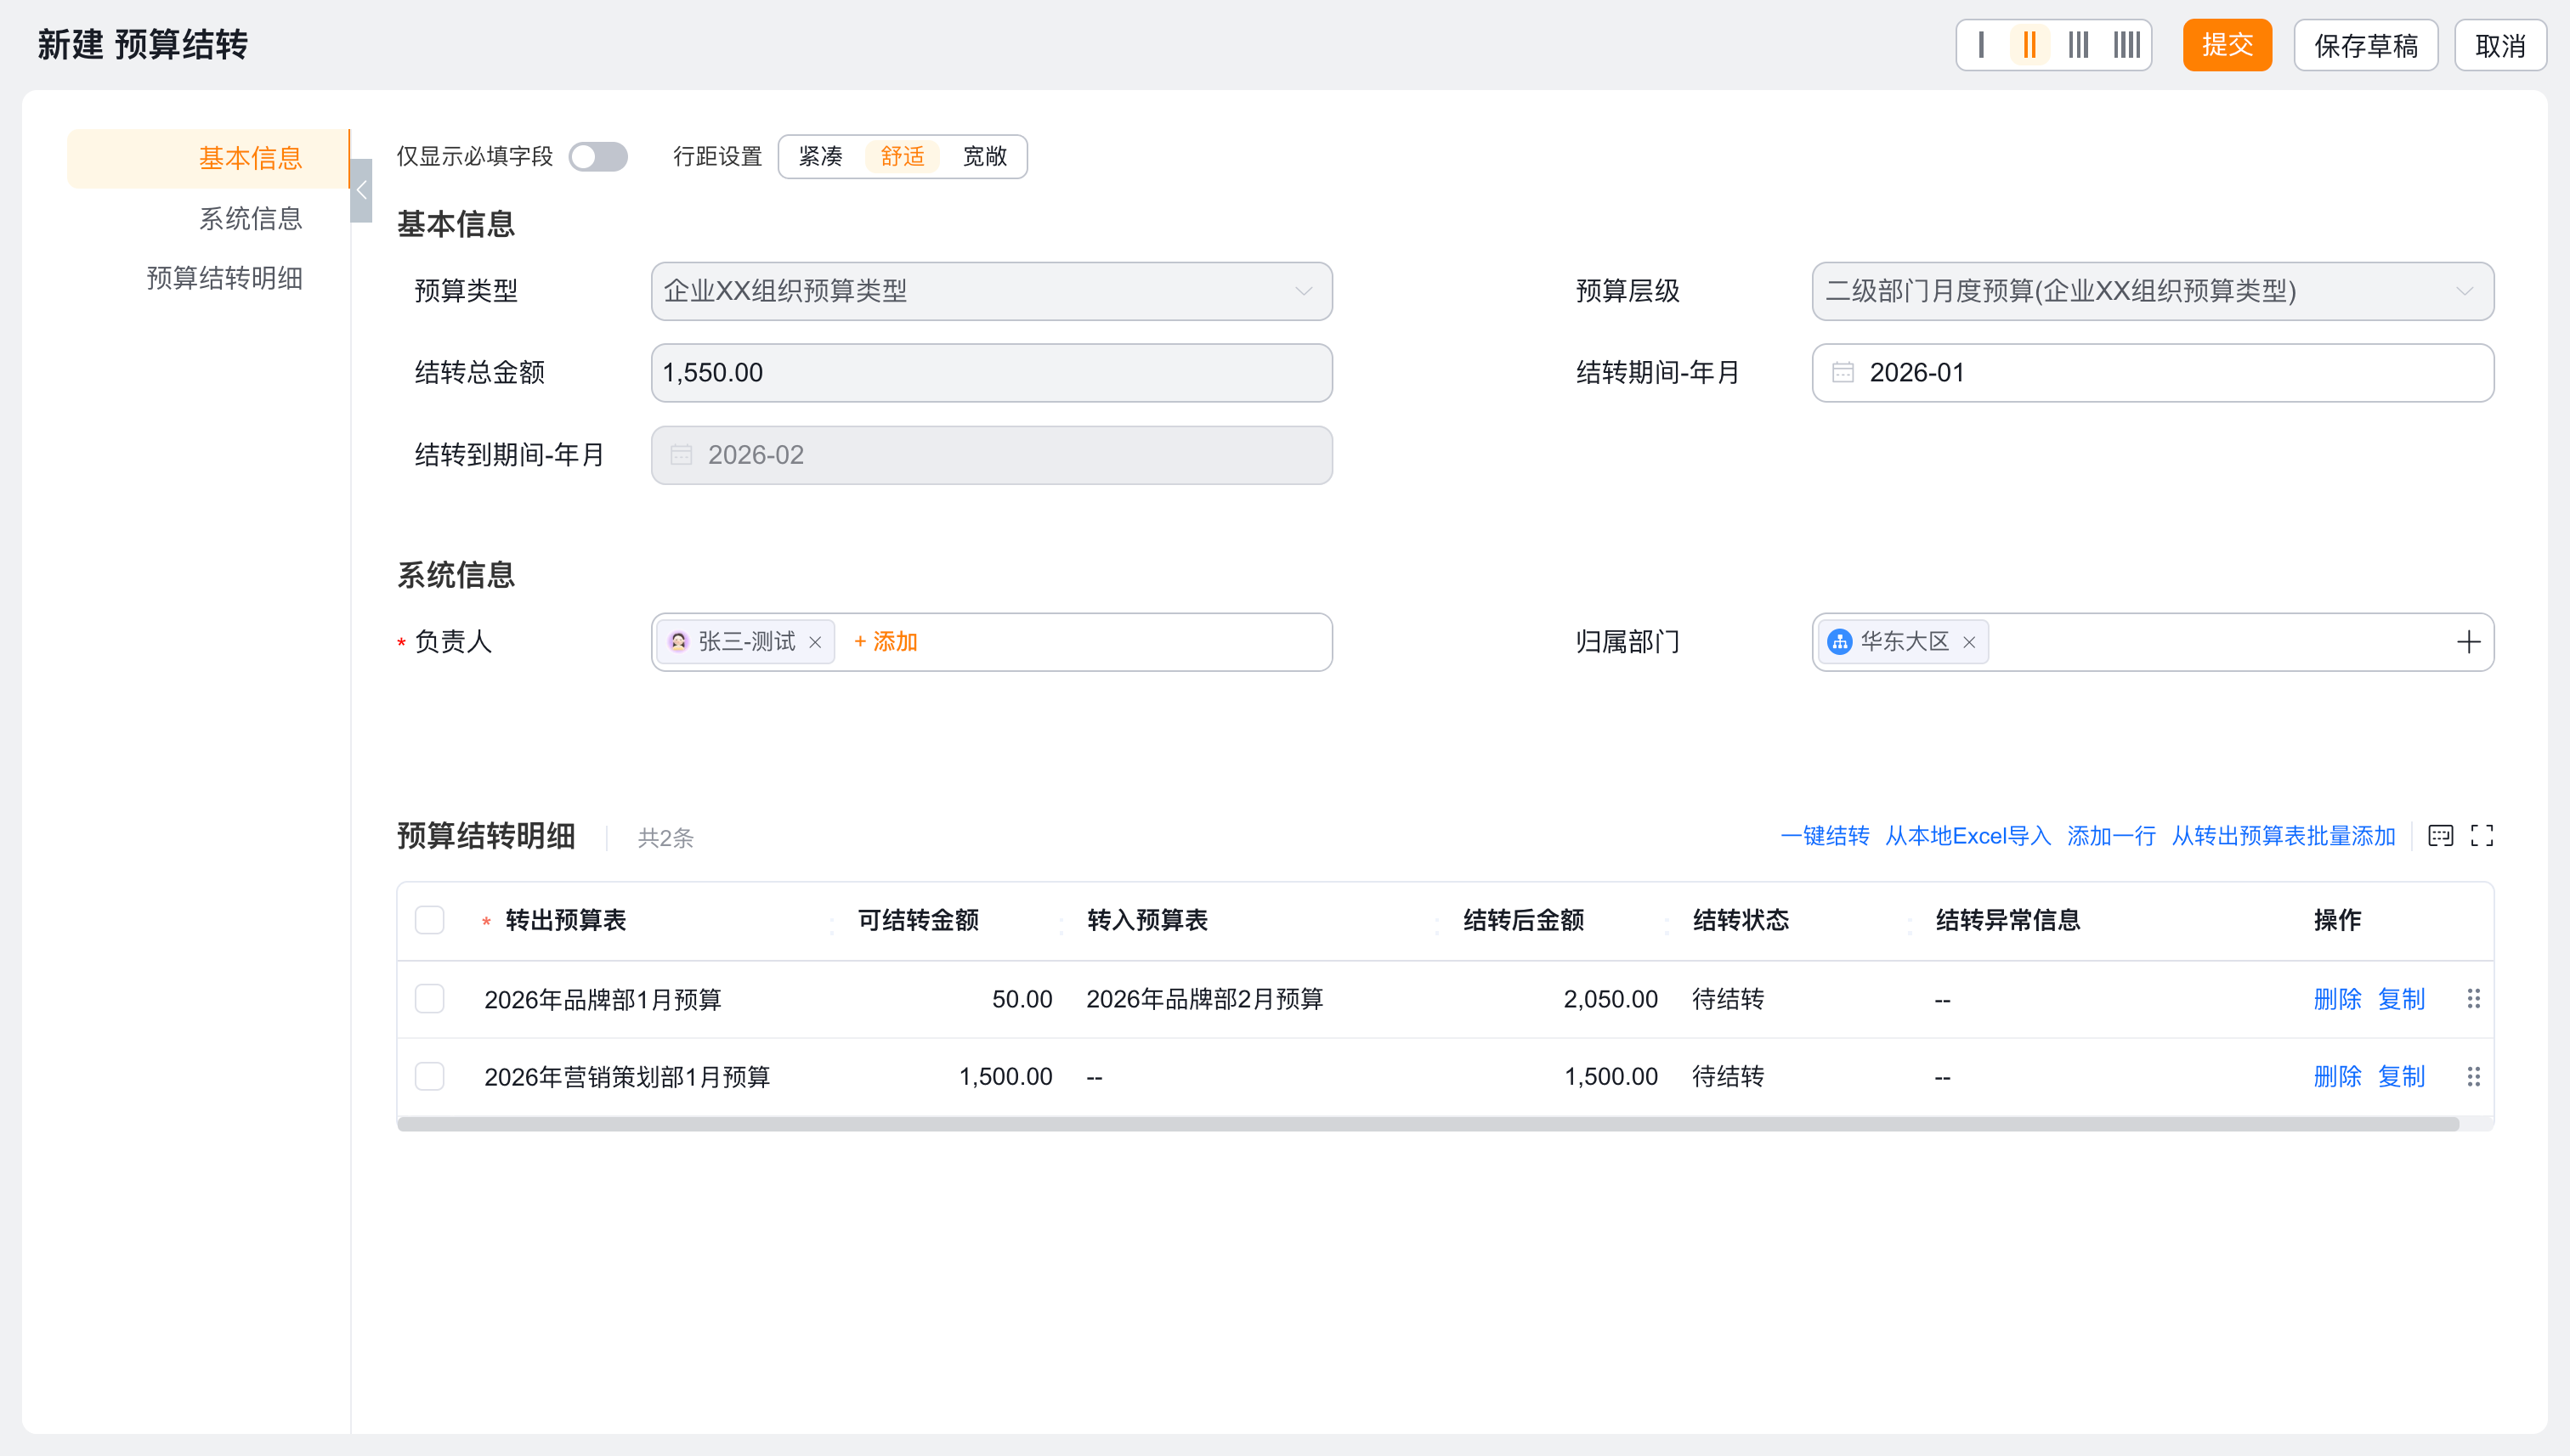This screenshot has height=1456, width=2570.
Task: Click plus icon in 归属部门 field
Action: pyautogui.click(x=2468, y=642)
